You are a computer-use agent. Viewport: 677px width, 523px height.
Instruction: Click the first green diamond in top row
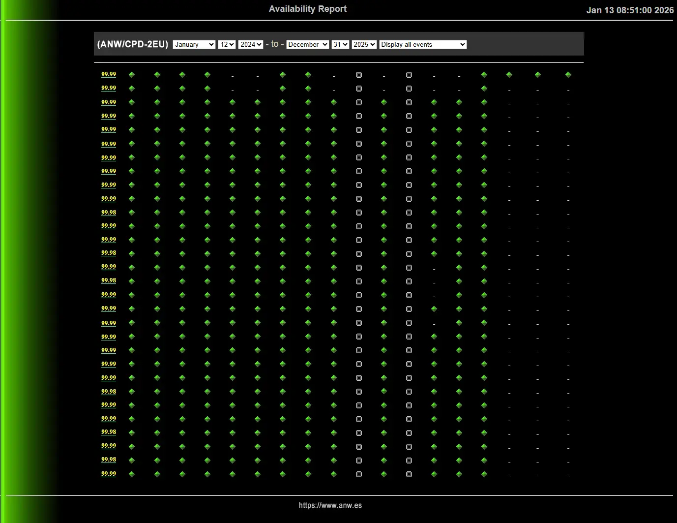click(132, 75)
